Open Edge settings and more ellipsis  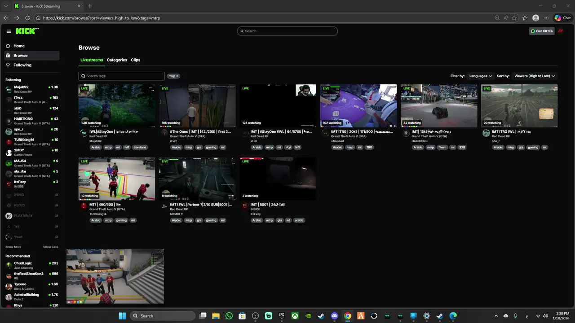coord(546,18)
